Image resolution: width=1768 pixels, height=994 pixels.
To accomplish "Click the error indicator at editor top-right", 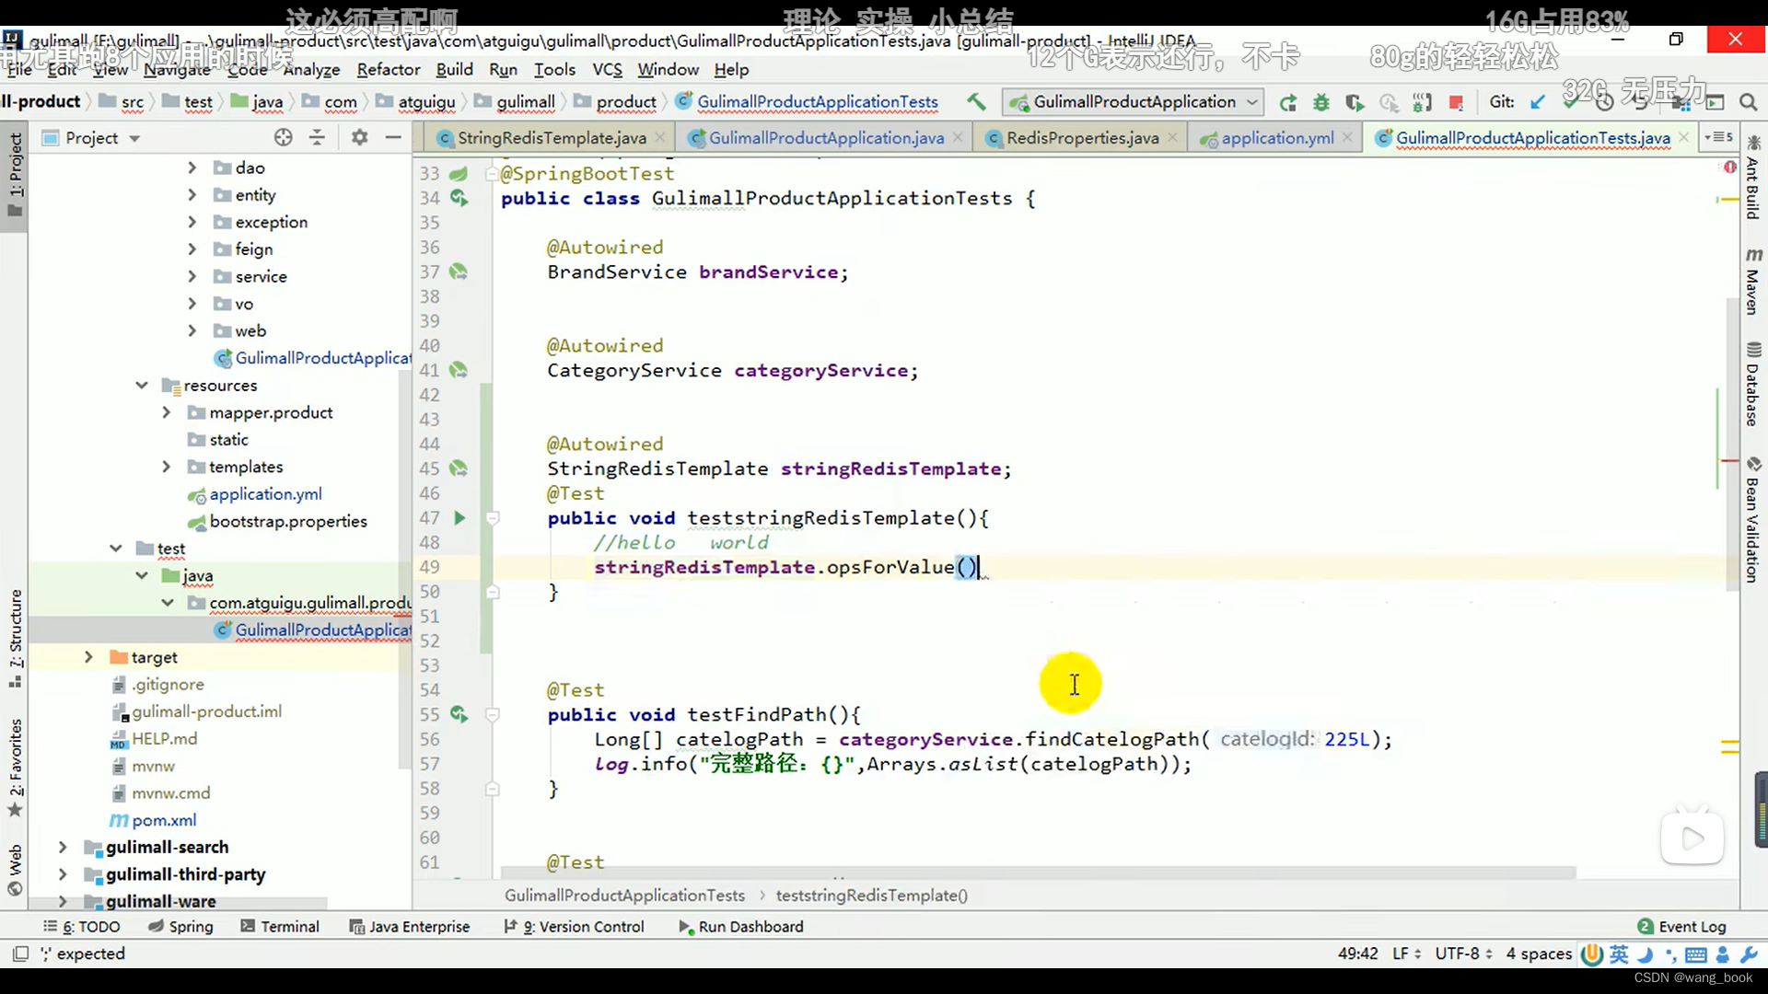I will coord(1729,167).
